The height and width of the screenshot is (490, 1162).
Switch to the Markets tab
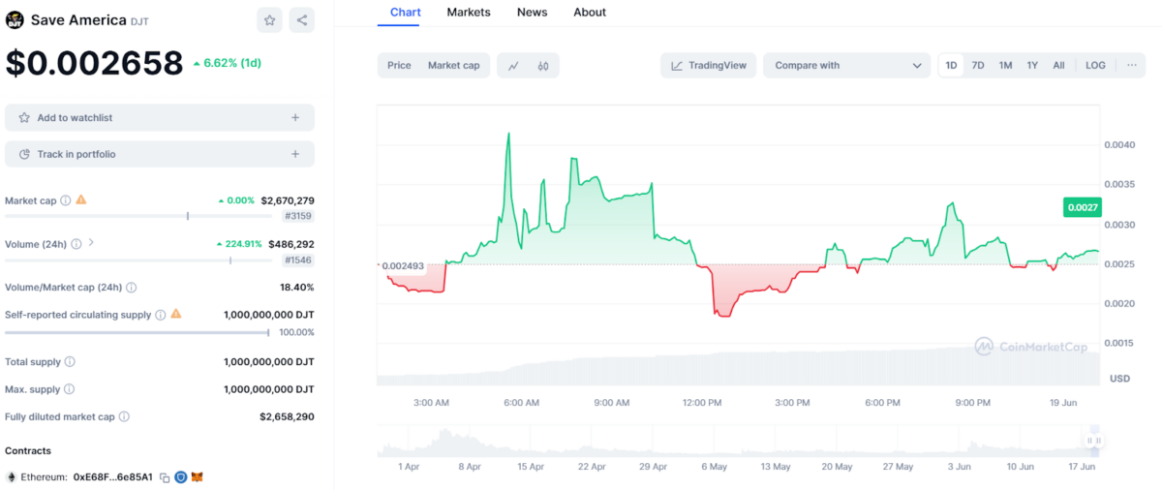pyautogui.click(x=469, y=13)
